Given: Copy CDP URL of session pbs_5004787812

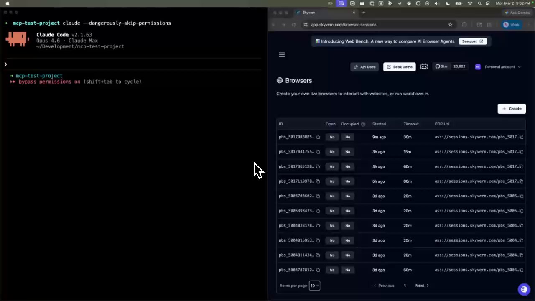Looking at the screenshot, I should tap(521, 270).
